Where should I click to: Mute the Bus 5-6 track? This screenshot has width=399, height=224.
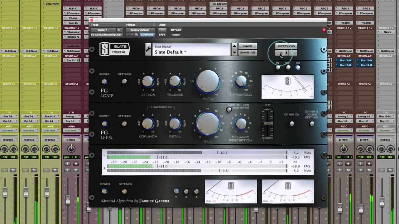click(x=13, y=170)
